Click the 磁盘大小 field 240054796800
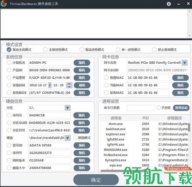The width and height of the screenshot is (192, 187). (50, 168)
